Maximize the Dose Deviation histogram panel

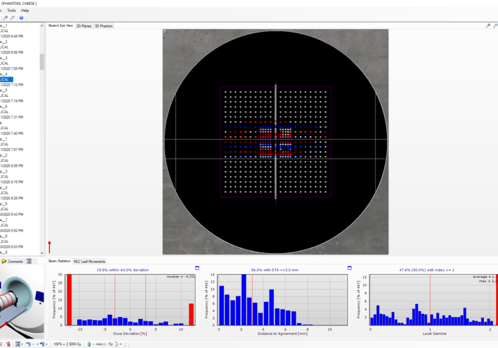197,268
